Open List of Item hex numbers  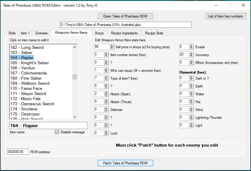pos(226,16)
